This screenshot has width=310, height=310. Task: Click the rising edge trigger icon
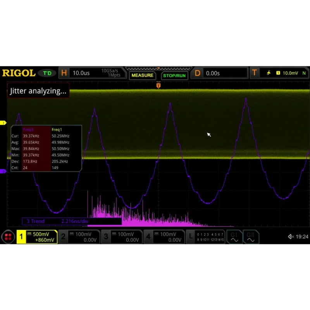269,73
